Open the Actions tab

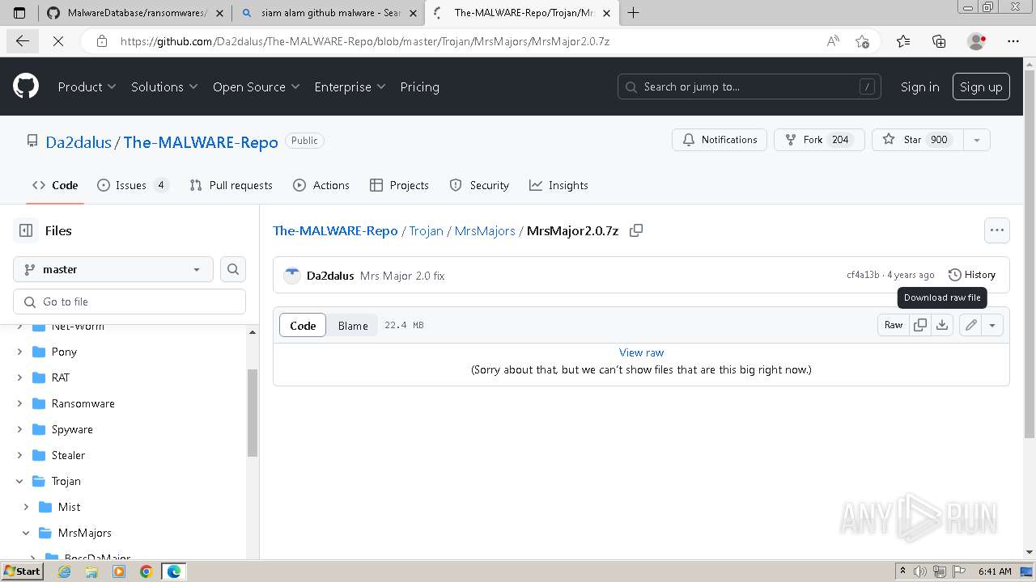(x=321, y=185)
